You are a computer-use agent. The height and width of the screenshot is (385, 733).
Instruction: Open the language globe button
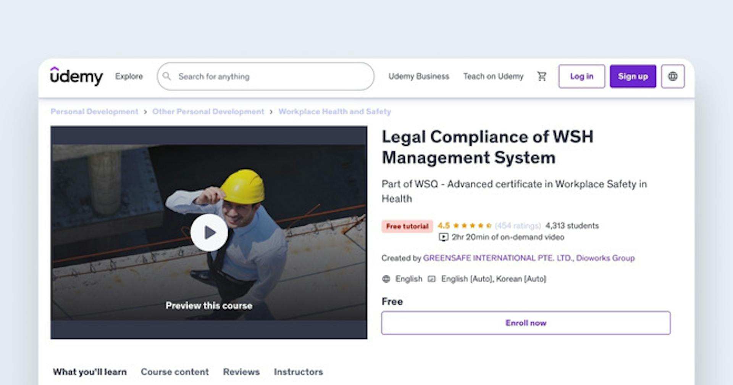[x=673, y=76]
